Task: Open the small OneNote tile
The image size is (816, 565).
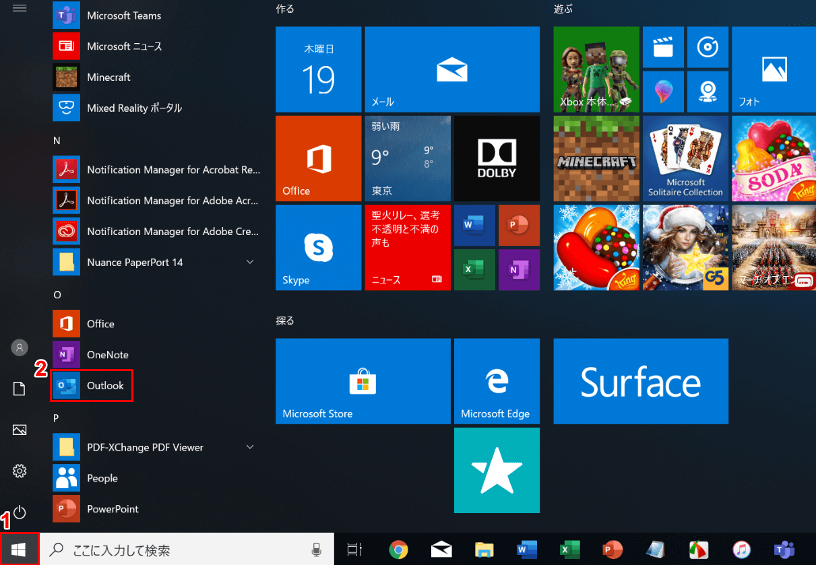Action: pyautogui.click(x=519, y=270)
